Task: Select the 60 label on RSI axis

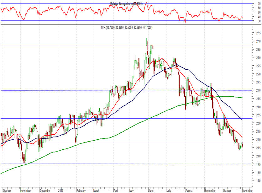Action: pos(259,8)
